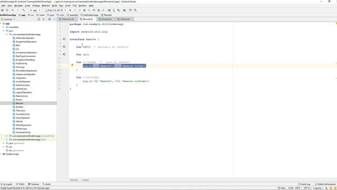Expand Gradle Scripts node
Viewport: 337px width, 190px height.
click(1, 154)
